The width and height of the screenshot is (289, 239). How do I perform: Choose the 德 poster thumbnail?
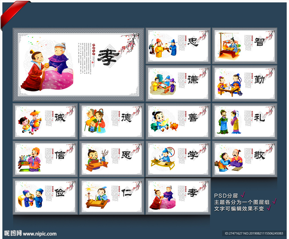tap(112, 121)
